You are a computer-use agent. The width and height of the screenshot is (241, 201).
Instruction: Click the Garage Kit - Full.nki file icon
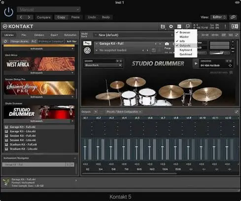pyautogui.click(x=6, y=127)
